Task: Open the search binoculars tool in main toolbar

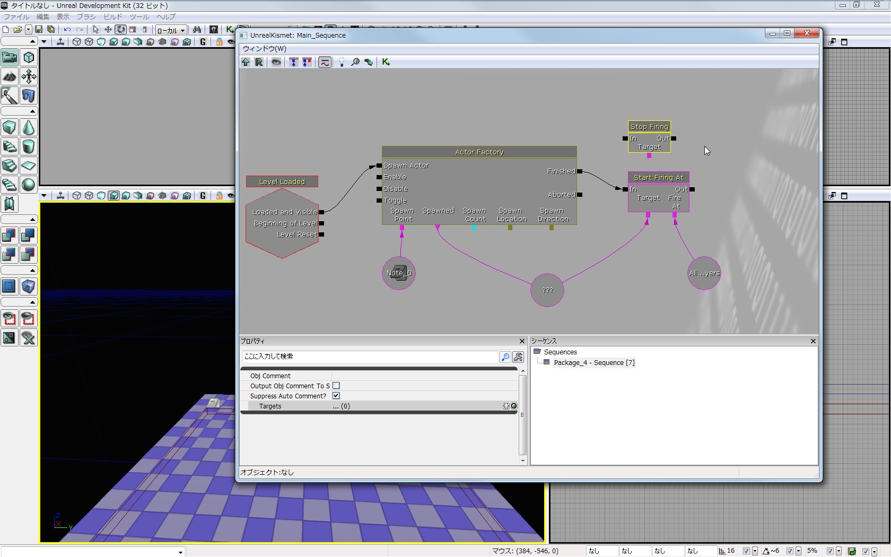Action: [x=197, y=30]
